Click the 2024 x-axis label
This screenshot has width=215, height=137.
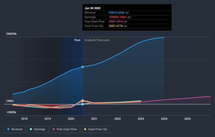pos(164,119)
